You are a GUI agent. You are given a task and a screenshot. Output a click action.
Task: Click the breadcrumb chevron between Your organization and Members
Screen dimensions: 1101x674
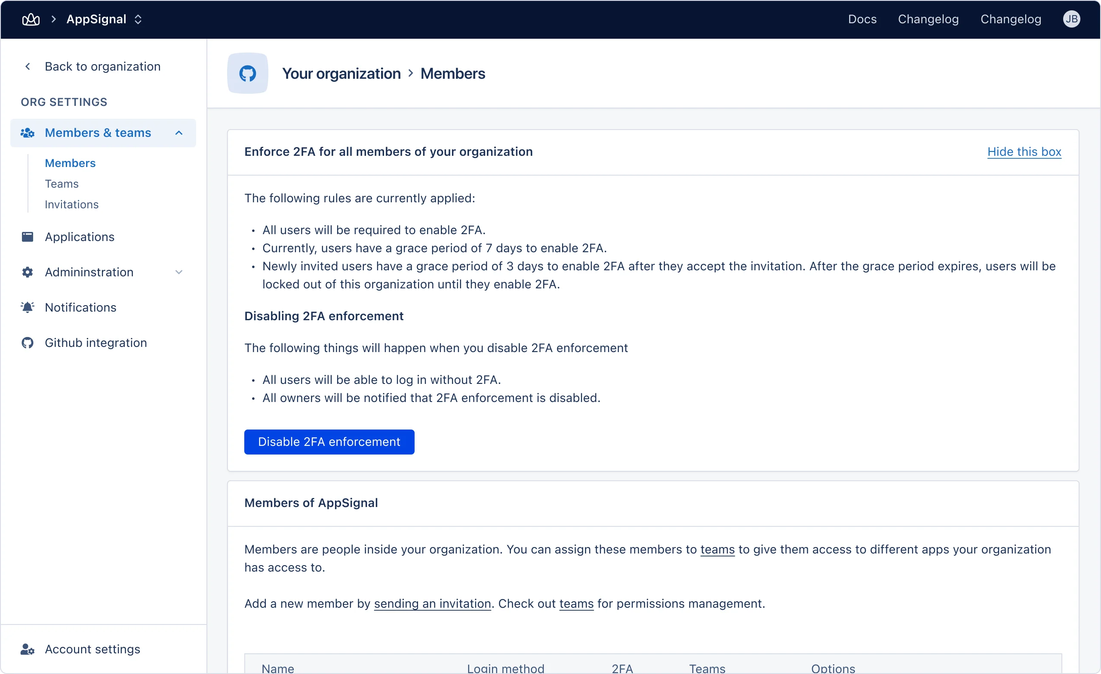pyautogui.click(x=411, y=73)
